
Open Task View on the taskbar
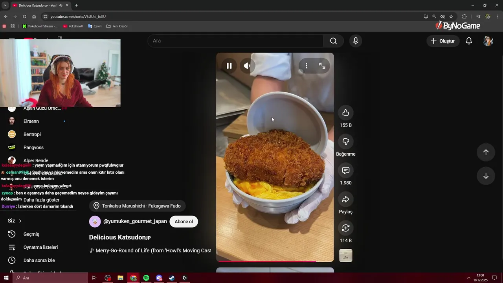pyautogui.click(x=94, y=278)
